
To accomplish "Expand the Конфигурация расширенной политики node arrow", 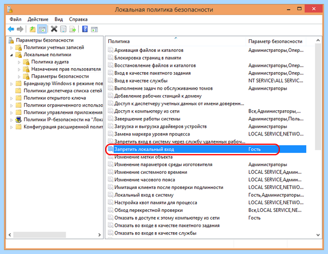I will point(11,127).
